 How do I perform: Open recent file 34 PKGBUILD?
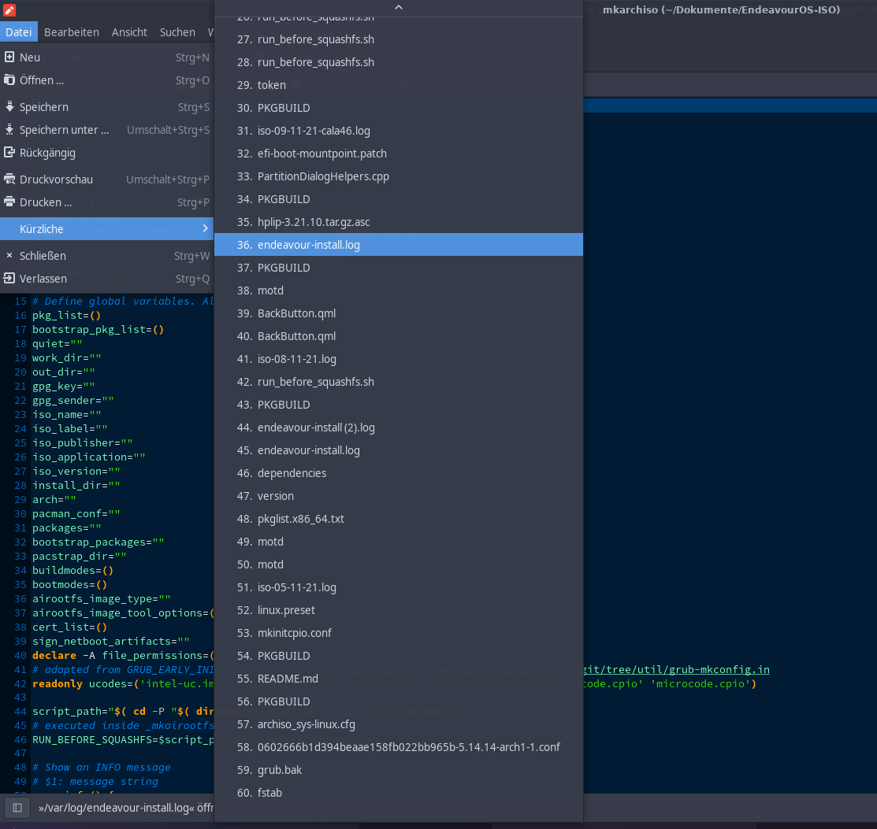398,199
